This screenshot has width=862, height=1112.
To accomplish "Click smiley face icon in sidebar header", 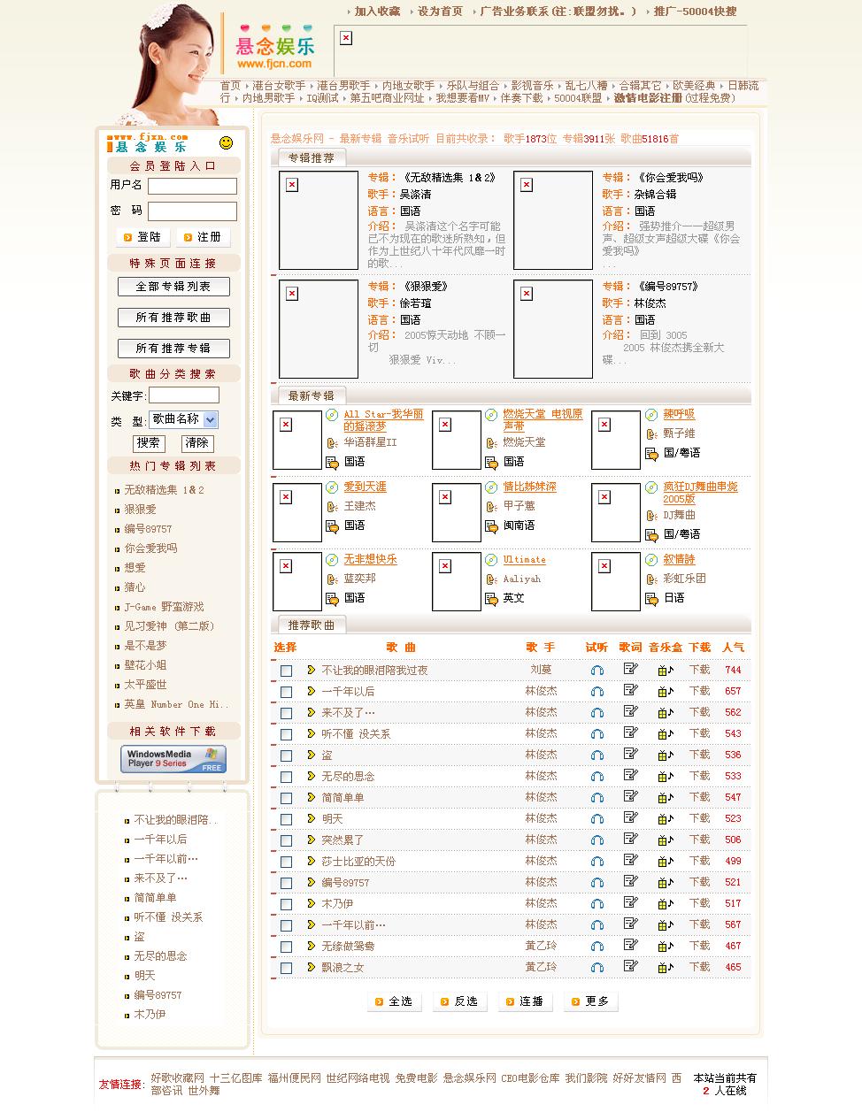I will coord(226,142).
